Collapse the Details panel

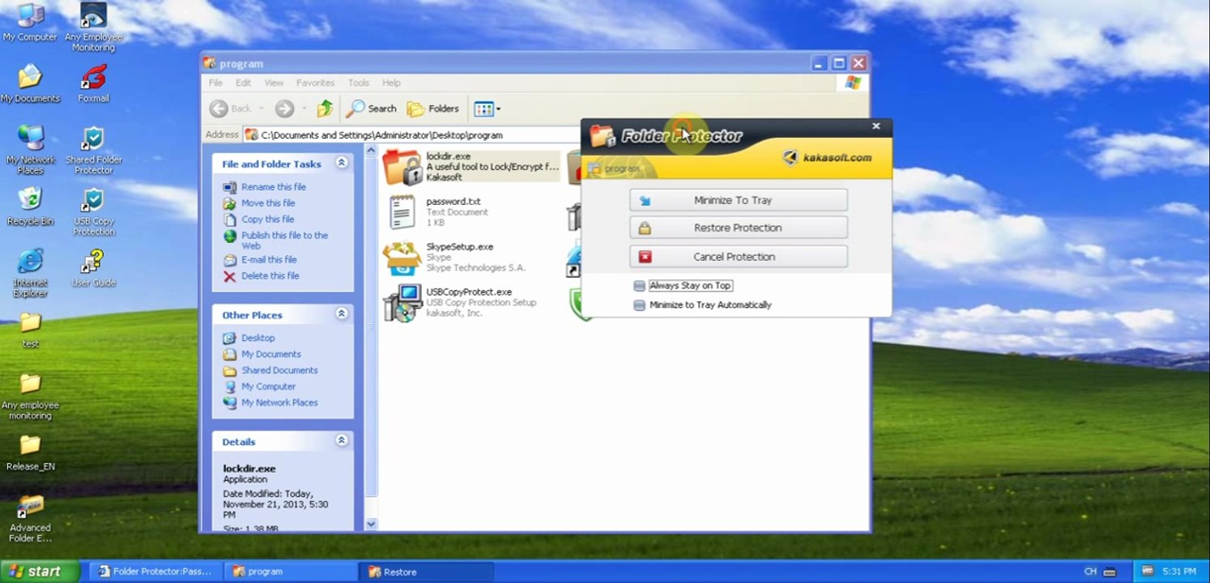click(342, 440)
